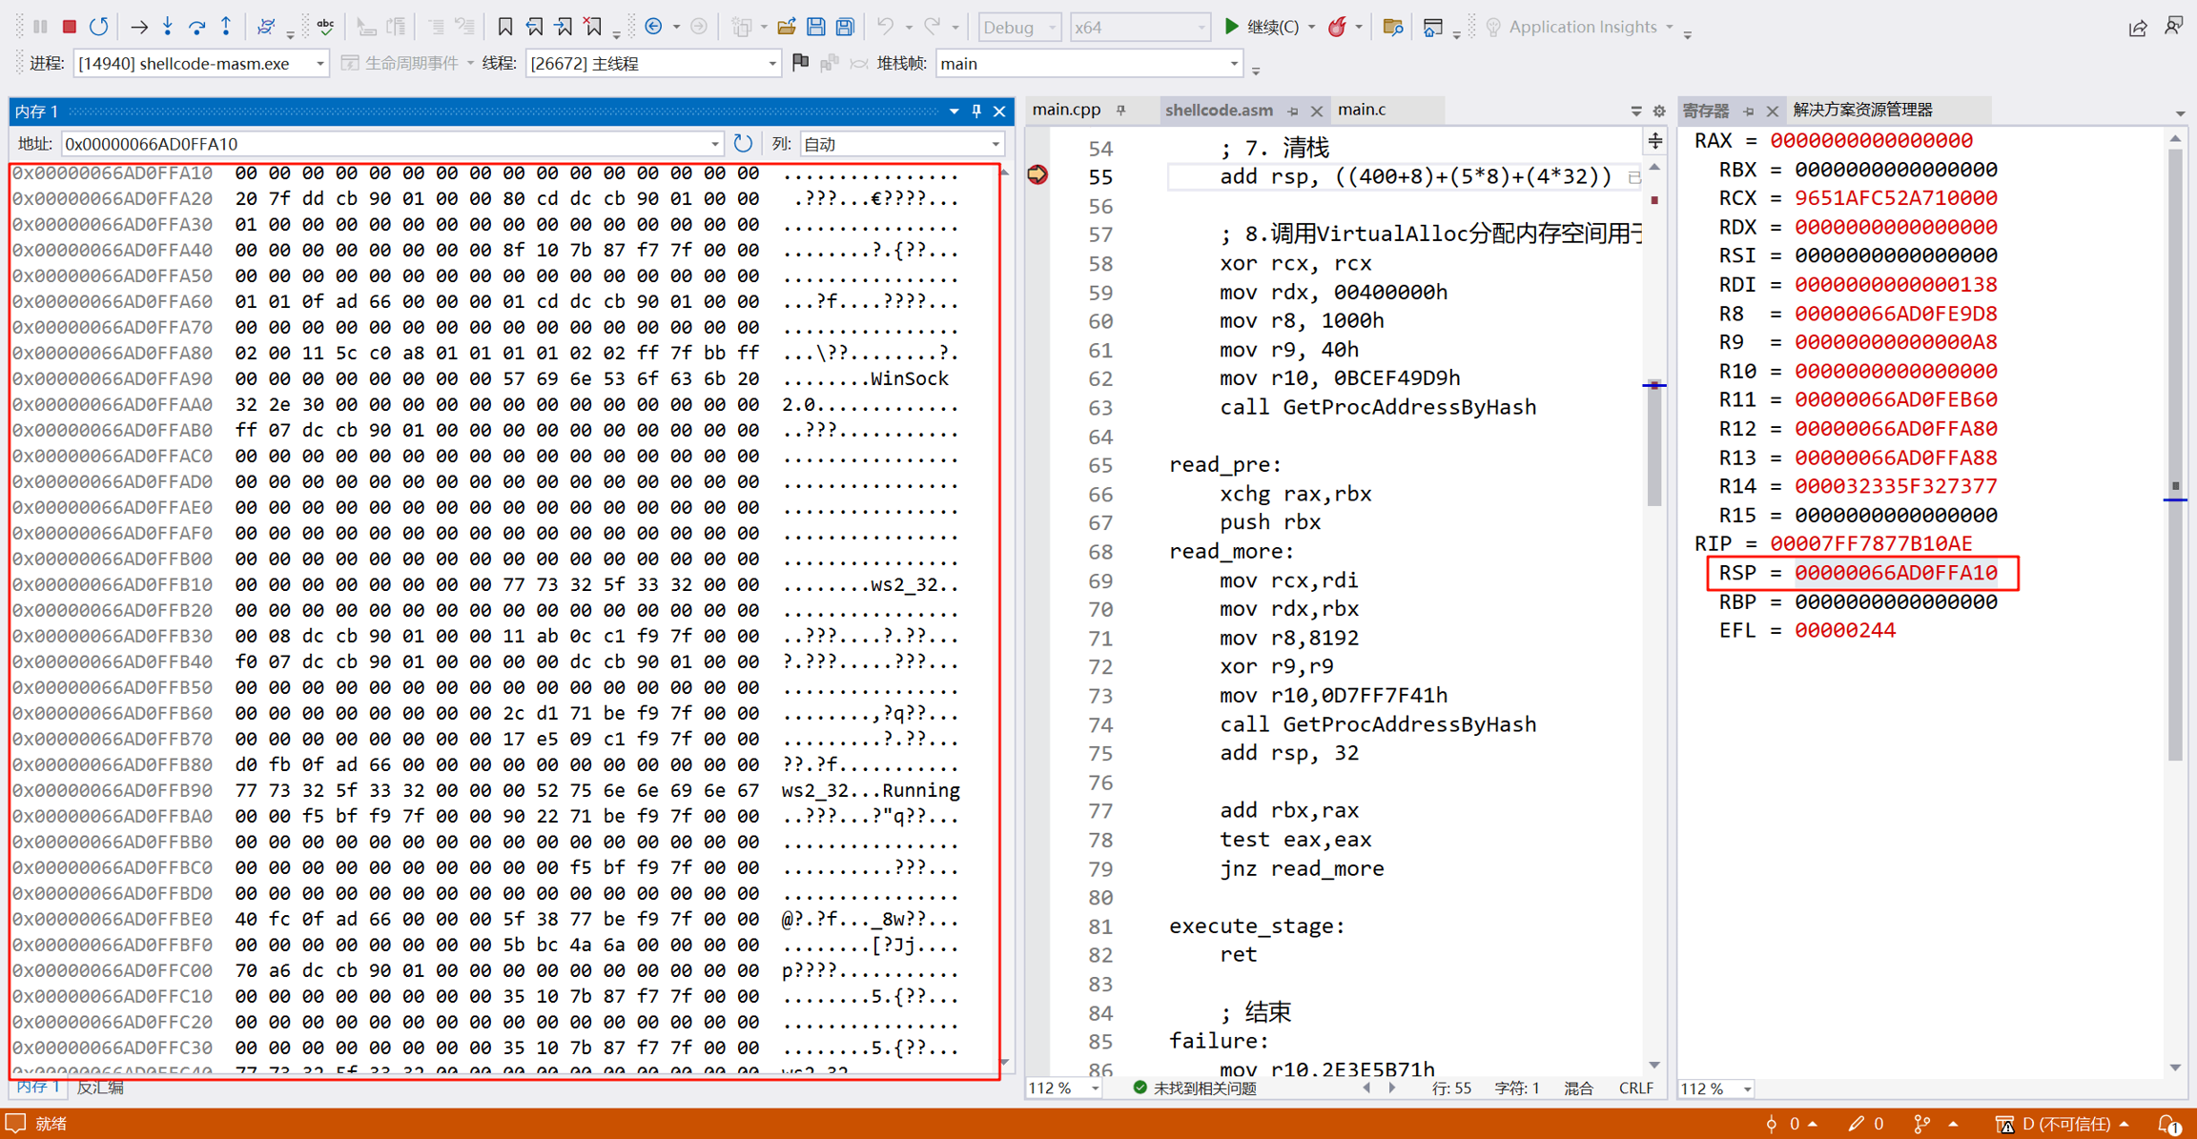Open the 列 columns dropdown set to 自动
Screen dimensions: 2197x1139
tap(995, 144)
